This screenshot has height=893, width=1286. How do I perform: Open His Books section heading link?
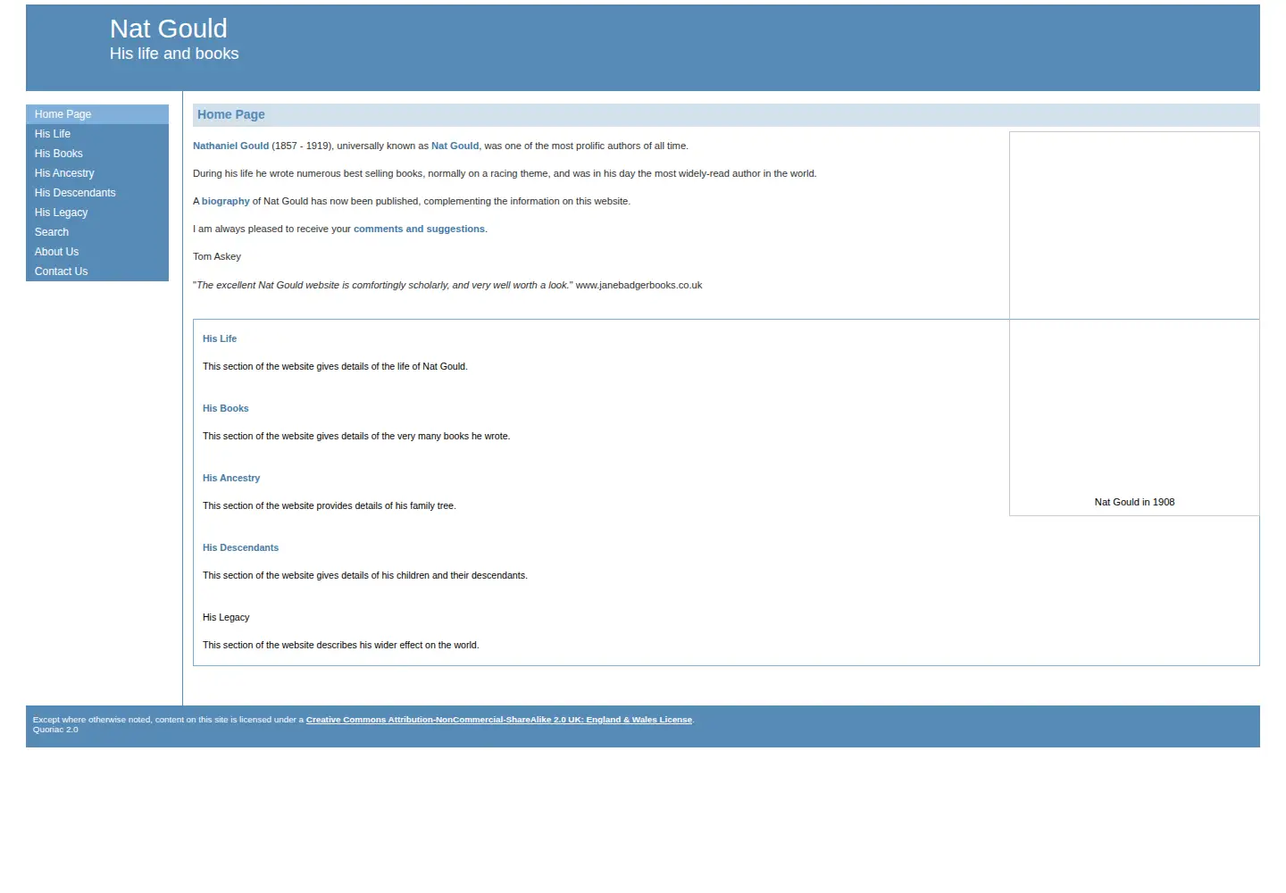point(226,408)
